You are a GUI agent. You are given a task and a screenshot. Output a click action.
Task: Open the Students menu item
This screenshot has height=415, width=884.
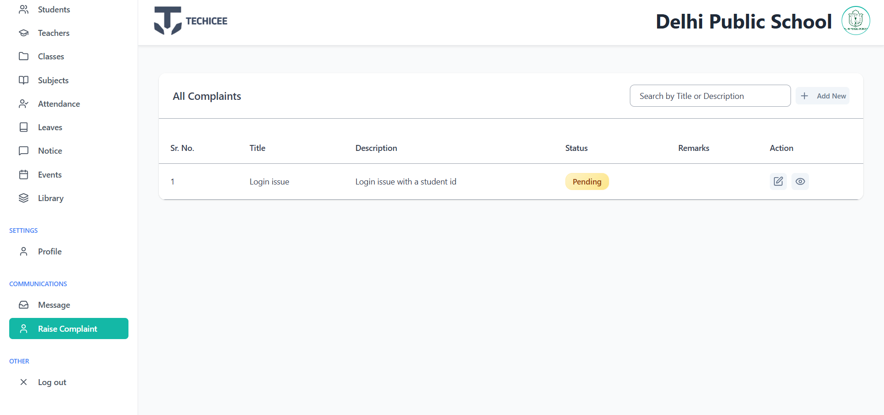[x=54, y=10]
